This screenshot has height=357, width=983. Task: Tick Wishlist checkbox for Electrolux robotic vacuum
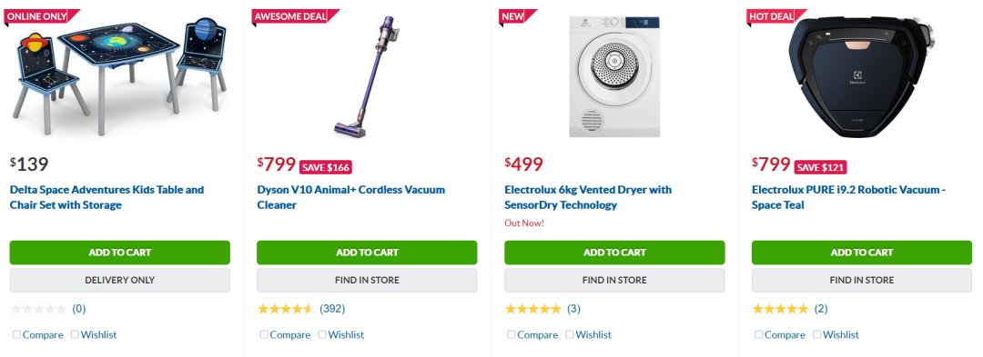pyautogui.click(x=816, y=334)
